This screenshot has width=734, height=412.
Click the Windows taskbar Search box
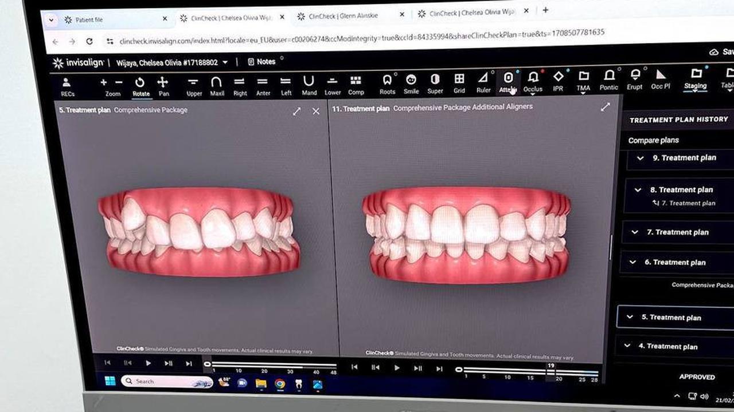click(x=166, y=382)
